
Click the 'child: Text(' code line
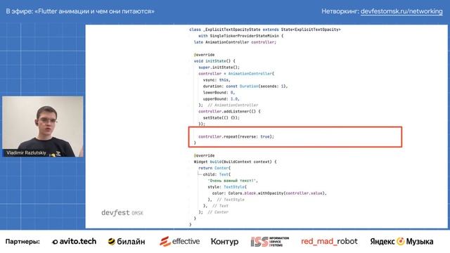pos(217,174)
